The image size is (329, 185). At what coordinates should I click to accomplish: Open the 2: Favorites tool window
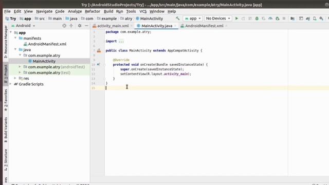pos(6,100)
